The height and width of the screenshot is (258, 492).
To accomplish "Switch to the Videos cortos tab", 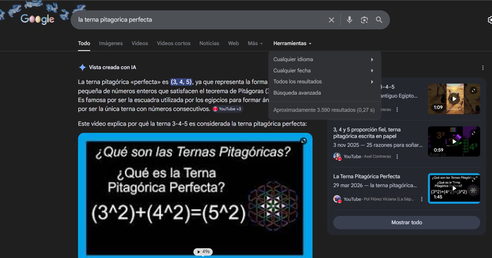I will coord(174,43).
